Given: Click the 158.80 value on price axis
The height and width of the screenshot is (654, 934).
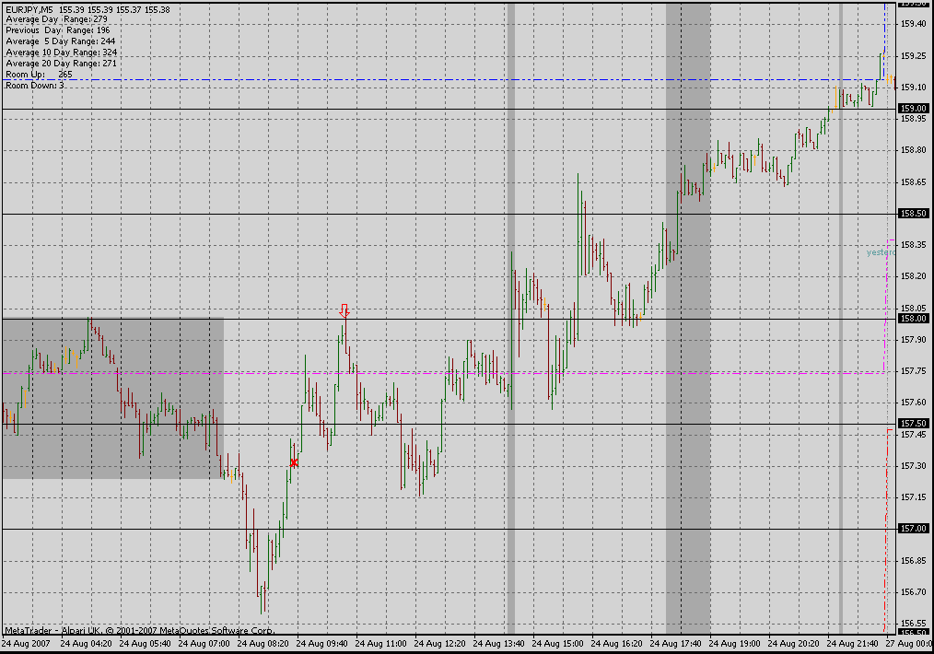Looking at the screenshot, I should coord(913,150).
